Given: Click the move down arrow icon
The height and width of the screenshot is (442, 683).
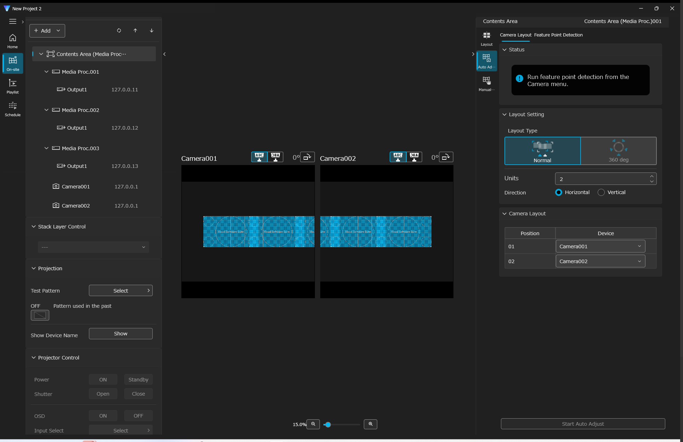Looking at the screenshot, I should click(x=152, y=31).
